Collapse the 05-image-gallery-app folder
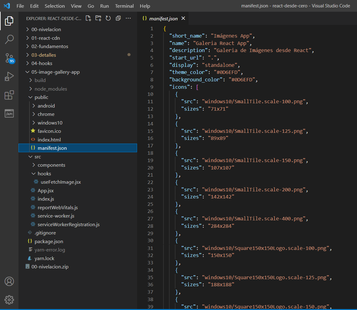The width and height of the screenshot is (357, 310). click(55, 72)
